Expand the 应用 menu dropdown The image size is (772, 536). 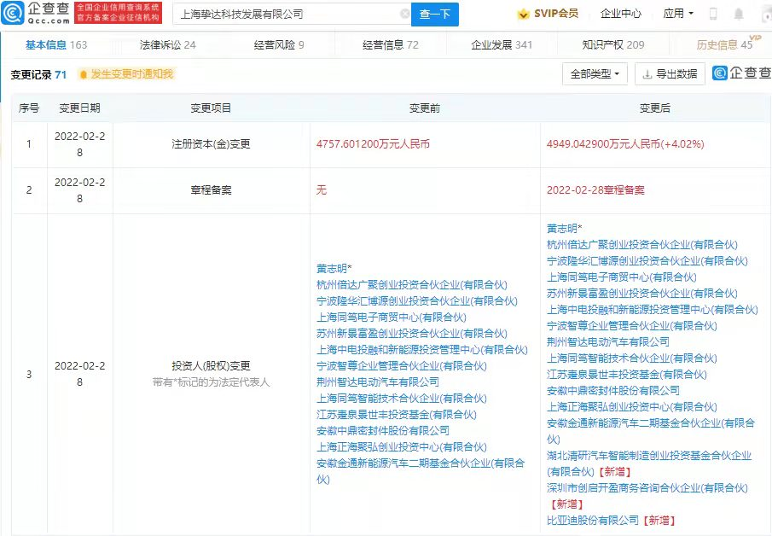click(678, 13)
